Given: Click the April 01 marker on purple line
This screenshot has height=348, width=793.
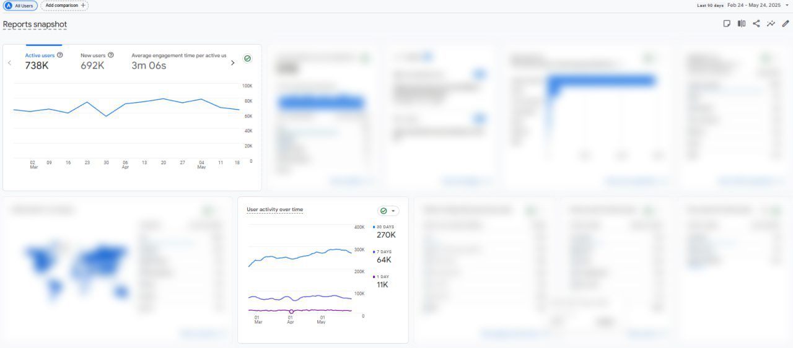Looking at the screenshot, I should (291, 311).
